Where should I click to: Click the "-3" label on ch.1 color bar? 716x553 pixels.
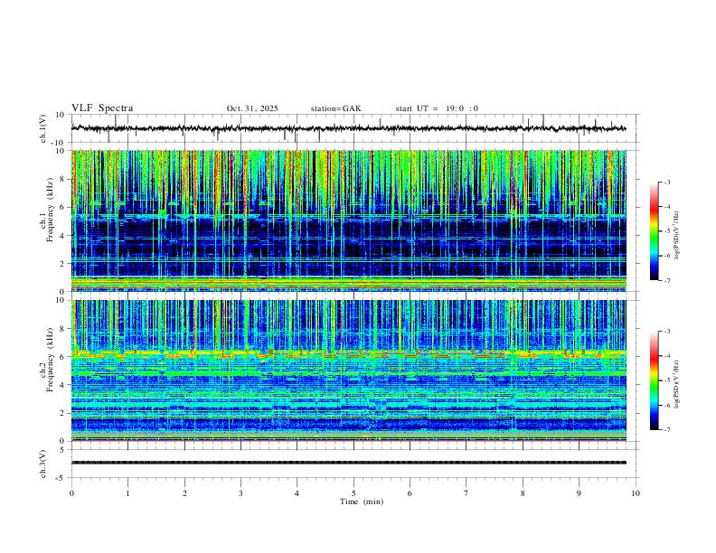point(667,182)
